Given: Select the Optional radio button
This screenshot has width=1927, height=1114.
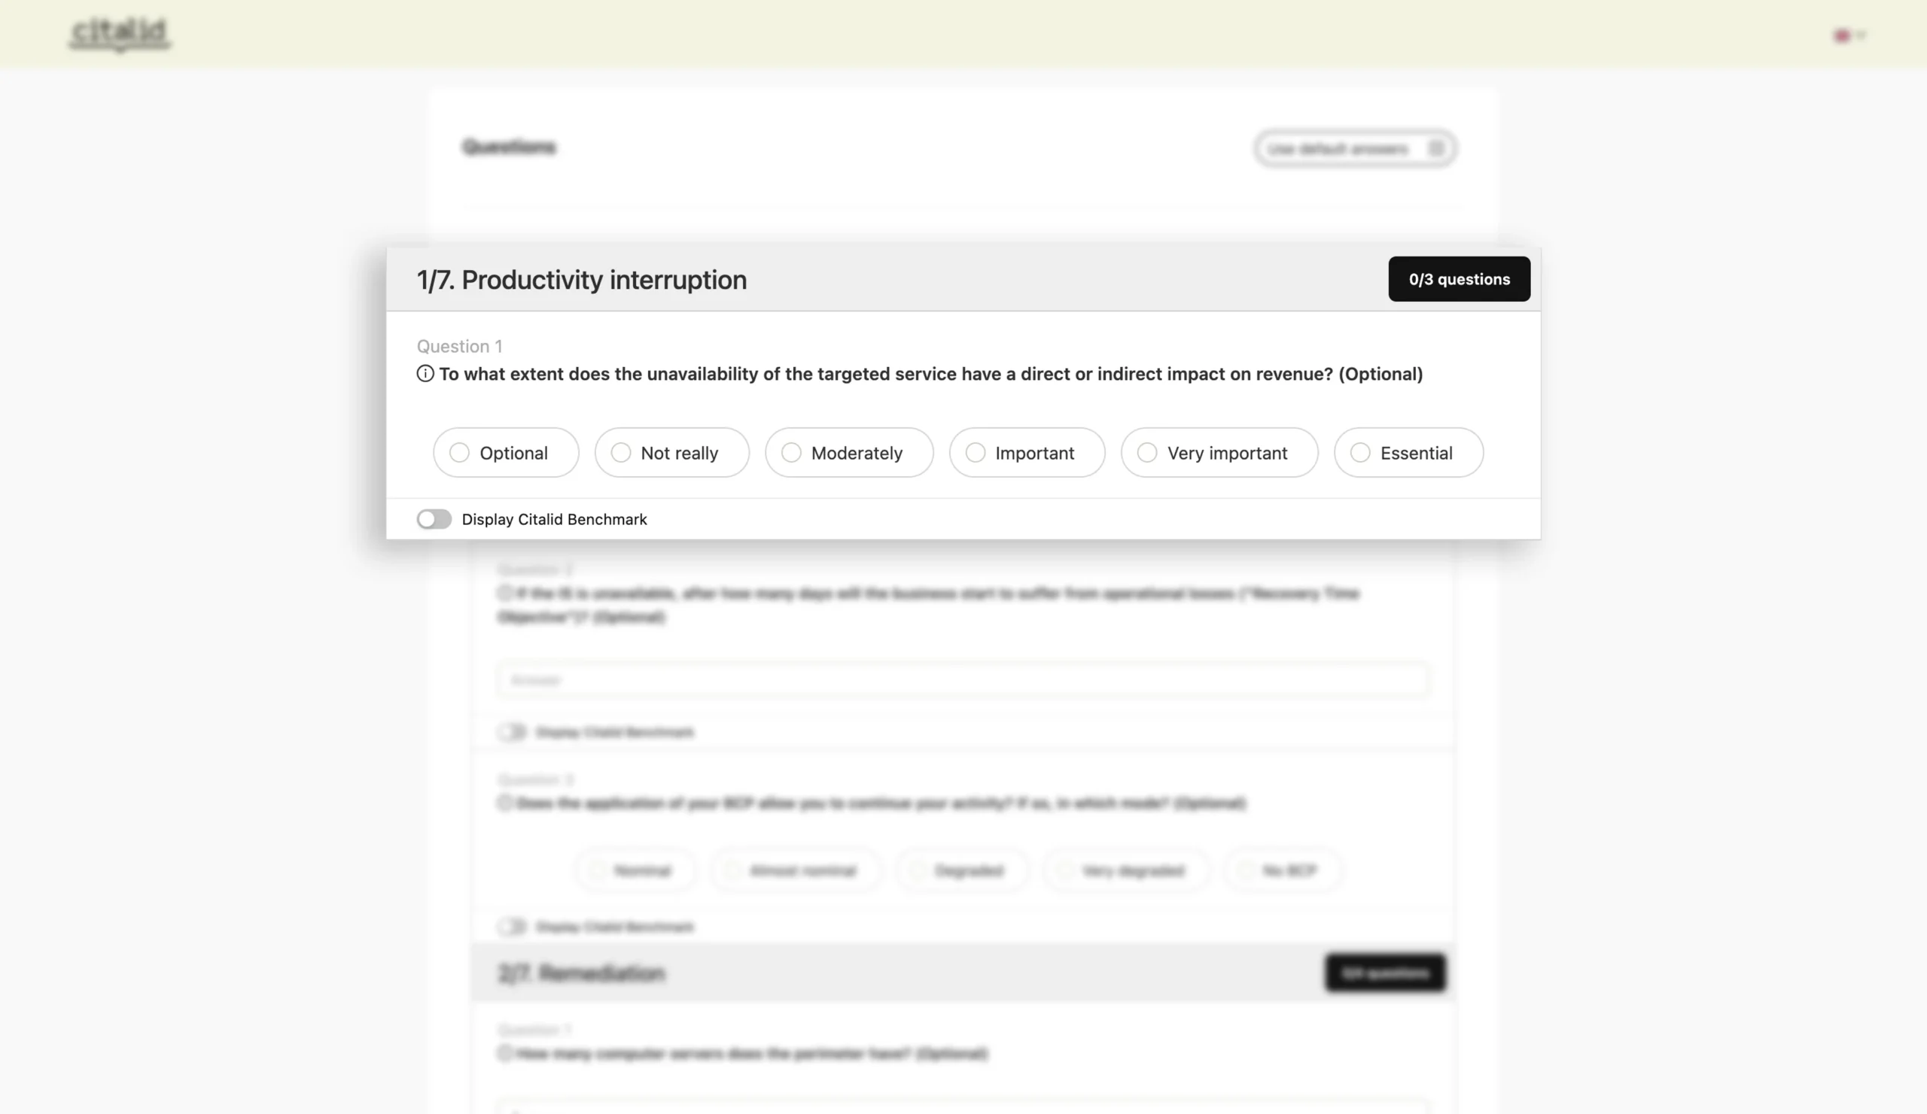Looking at the screenshot, I should tap(458, 451).
